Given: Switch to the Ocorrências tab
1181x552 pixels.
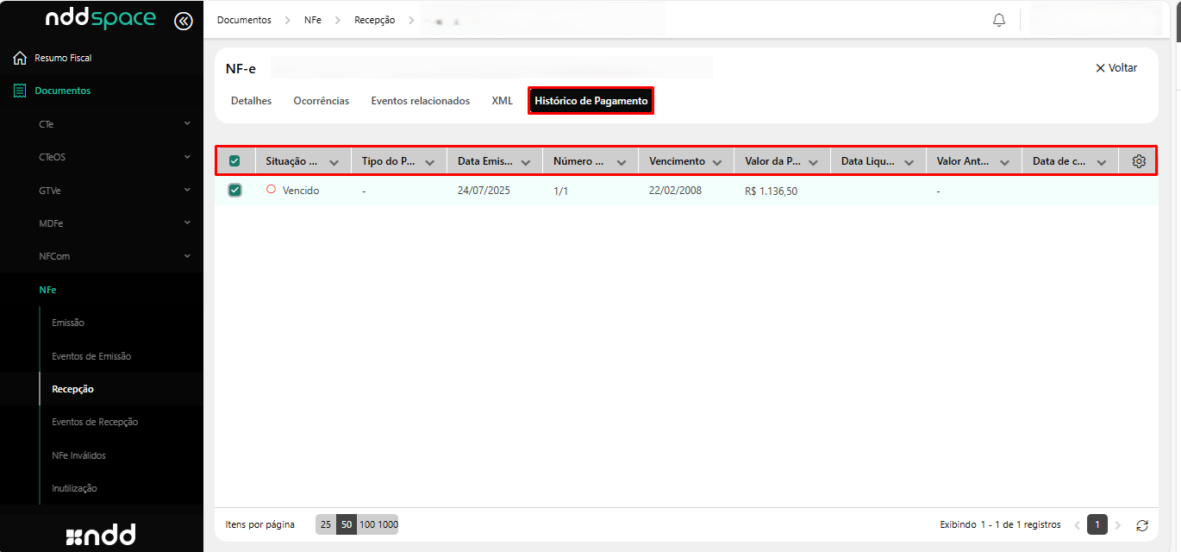Looking at the screenshot, I should (321, 101).
